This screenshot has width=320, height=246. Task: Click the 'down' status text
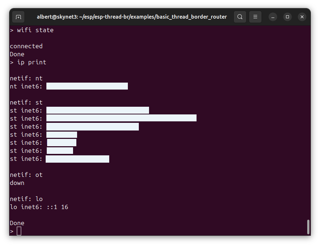[17, 183]
